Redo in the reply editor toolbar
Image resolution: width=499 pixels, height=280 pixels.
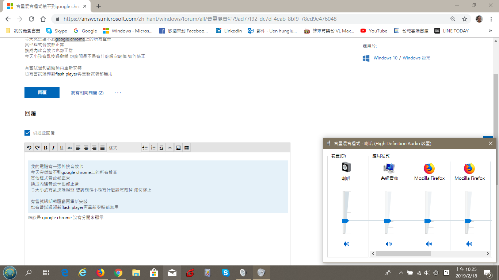pyautogui.click(x=37, y=148)
